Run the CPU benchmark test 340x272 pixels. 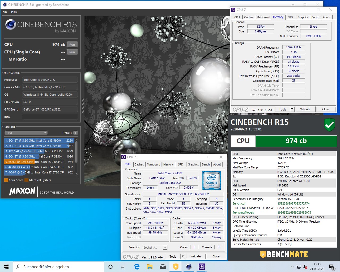tap(72, 45)
